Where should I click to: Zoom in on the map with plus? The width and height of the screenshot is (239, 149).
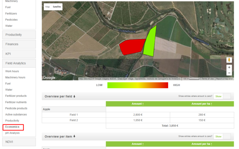click(x=229, y=67)
